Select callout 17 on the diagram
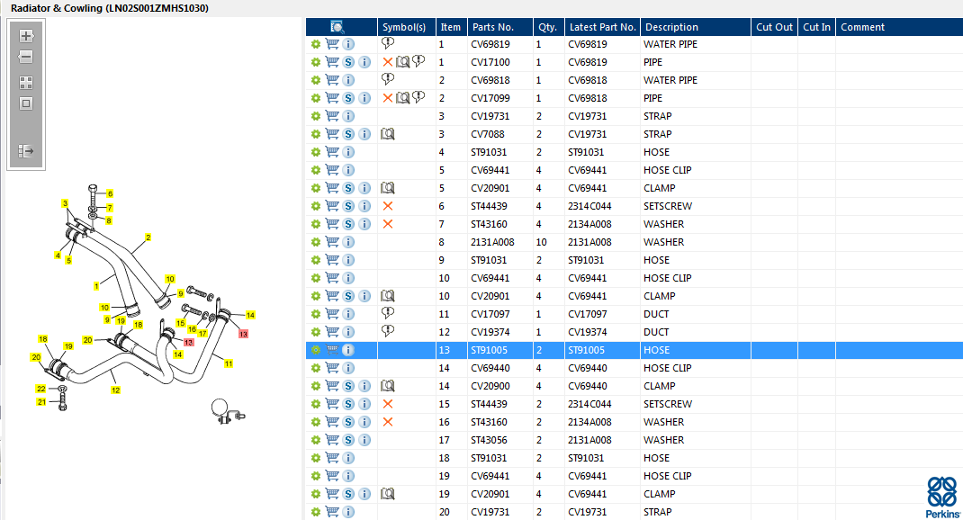963x520 pixels. coord(202,334)
